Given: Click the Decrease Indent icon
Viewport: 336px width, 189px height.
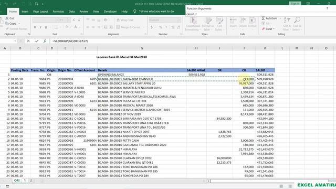Looking at the screenshot, I should point(106,27).
